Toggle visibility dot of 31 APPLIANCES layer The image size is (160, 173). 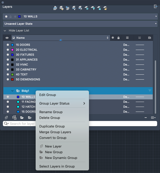(x=8, y=60)
